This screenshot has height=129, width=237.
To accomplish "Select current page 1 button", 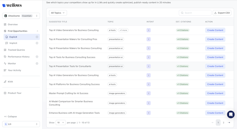I will coord(218,123).
